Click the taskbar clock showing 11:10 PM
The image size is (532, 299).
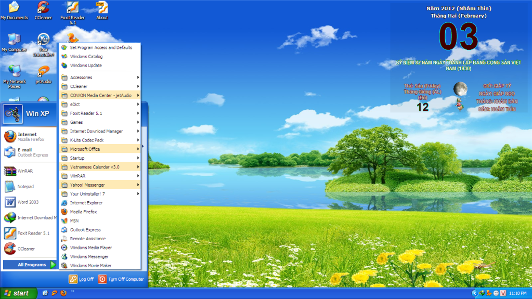pos(518,293)
